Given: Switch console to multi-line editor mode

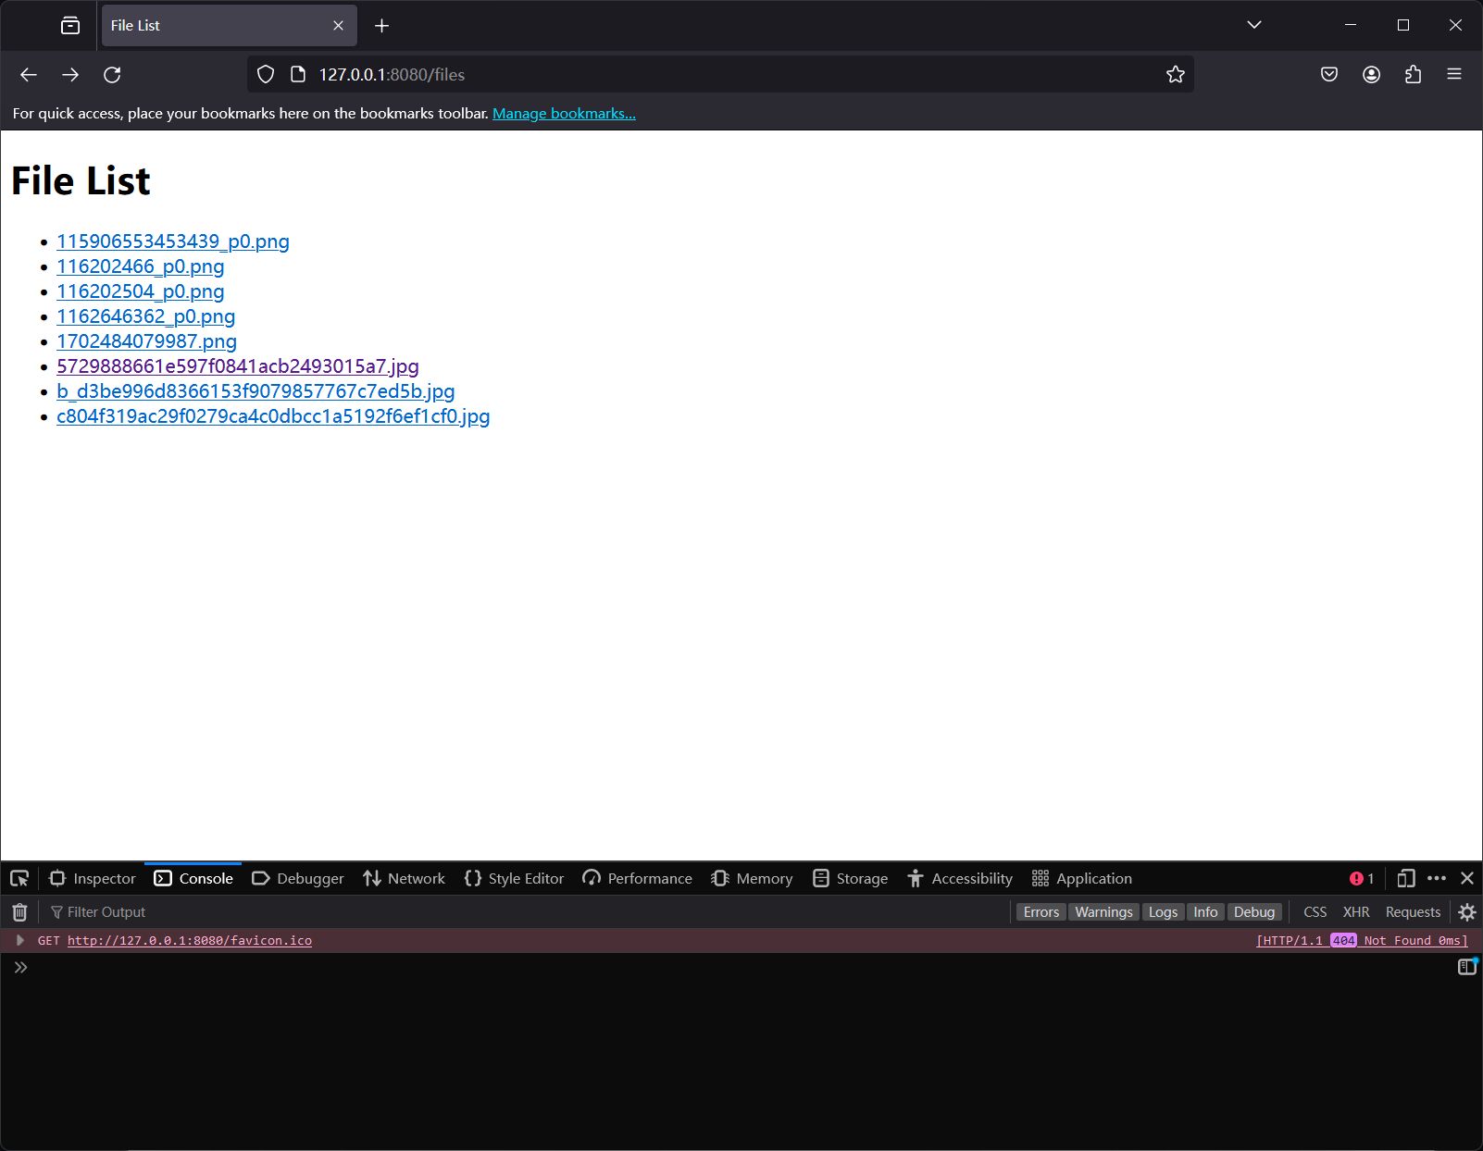Looking at the screenshot, I should tap(1466, 967).
